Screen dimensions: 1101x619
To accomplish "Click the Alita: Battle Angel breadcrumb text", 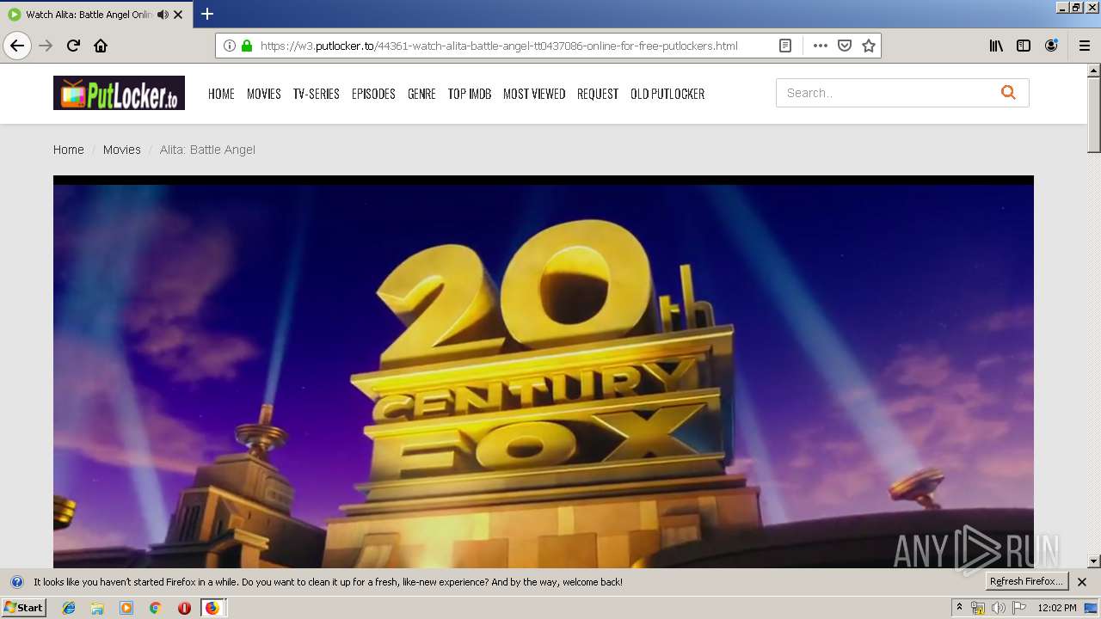I will pos(207,150).
